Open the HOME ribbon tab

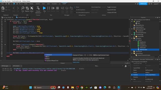point(26,4)
